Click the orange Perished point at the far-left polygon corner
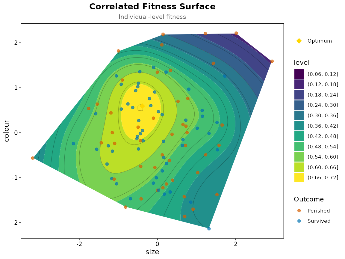 click(33, 158)
